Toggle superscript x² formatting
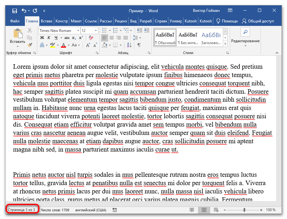The image size is (287, 219). click(81, 38)
